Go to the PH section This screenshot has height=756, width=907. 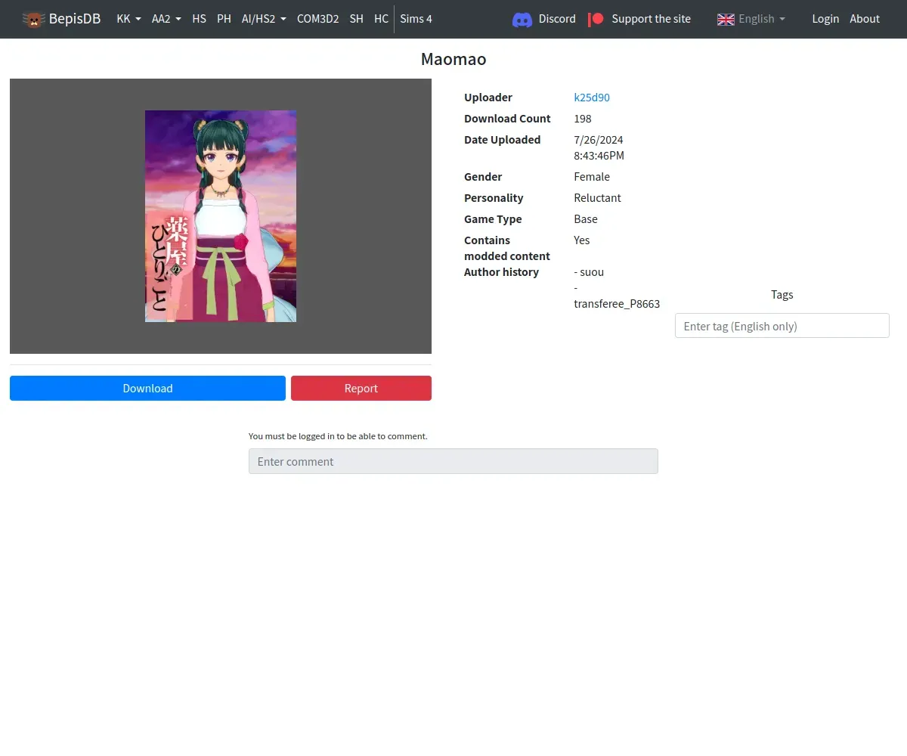click(224, 19)
